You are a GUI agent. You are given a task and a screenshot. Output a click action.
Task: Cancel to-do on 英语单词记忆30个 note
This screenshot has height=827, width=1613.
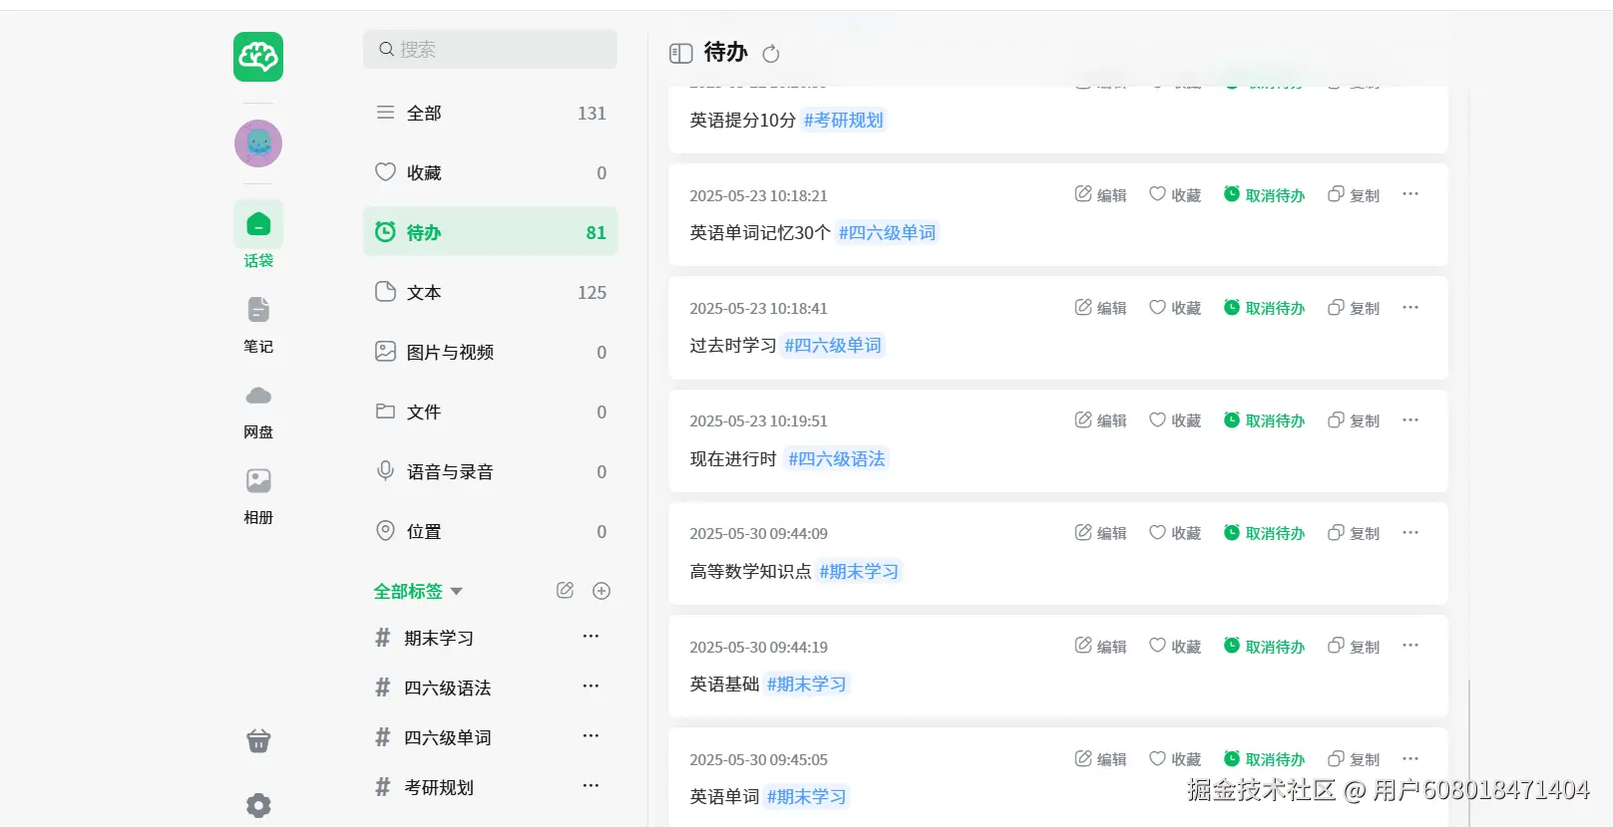(1264, 195)
